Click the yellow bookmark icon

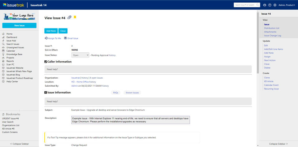[x=75, y=17]
